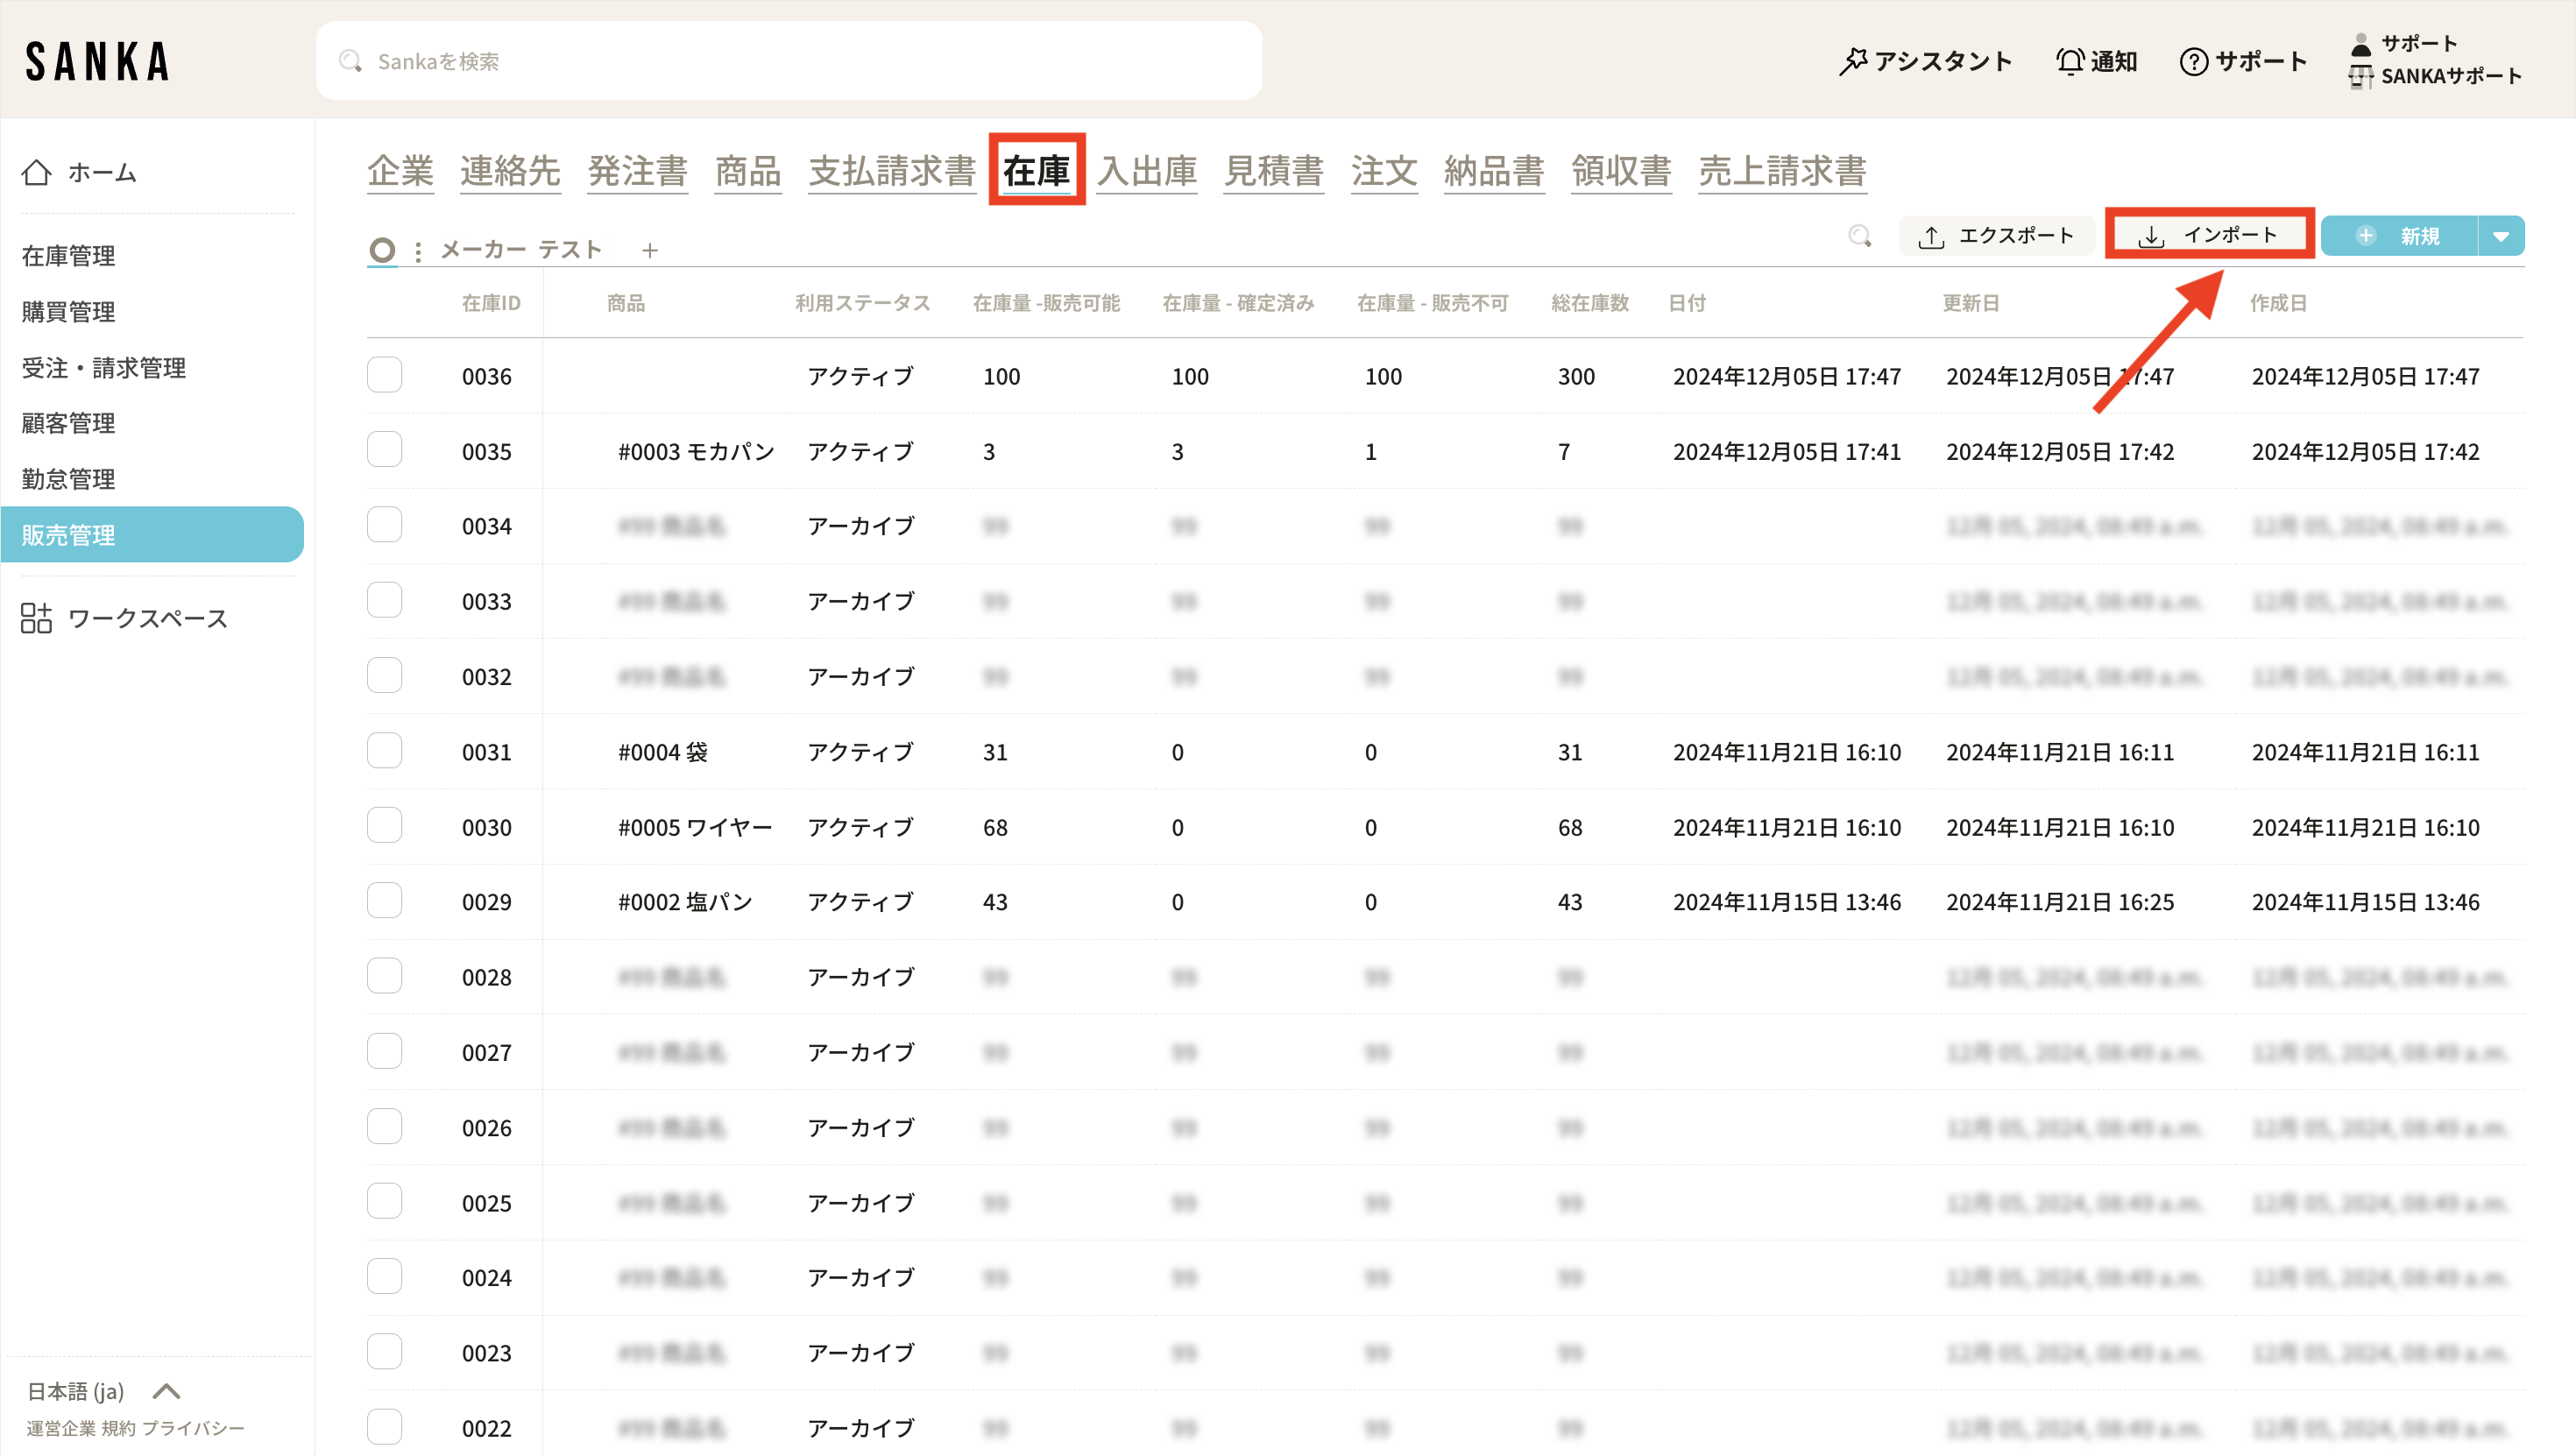The image size is (2576, 1456).
Task: Open the 見積書 tab
Action: click(x=1273, y=171)
